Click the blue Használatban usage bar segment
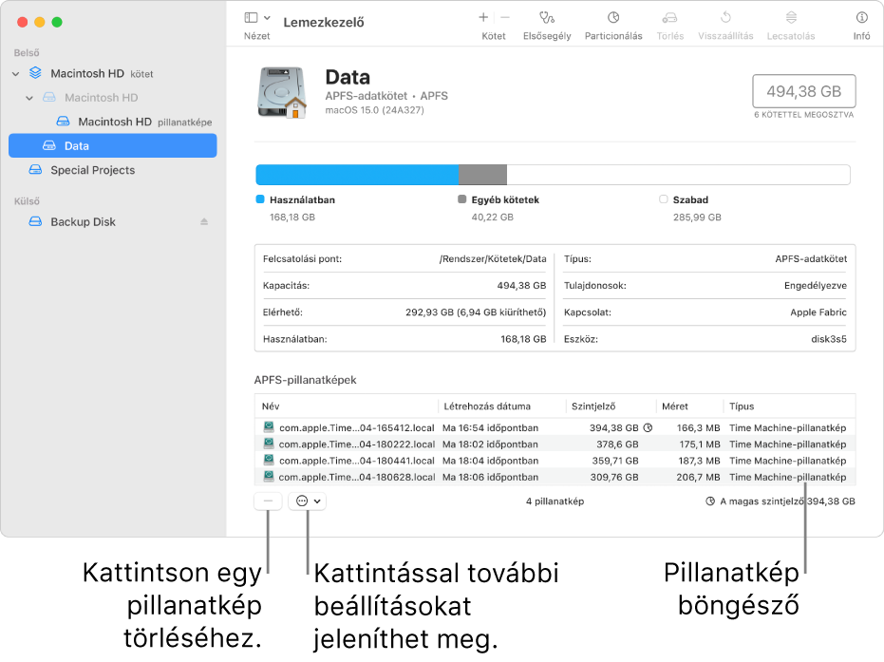Image resolution: width=884 pixels, height=662 pixels. (x=357, y=175)
